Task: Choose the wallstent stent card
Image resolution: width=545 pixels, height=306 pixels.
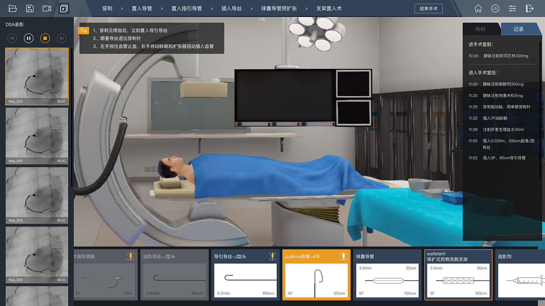Action: [458, 275]
